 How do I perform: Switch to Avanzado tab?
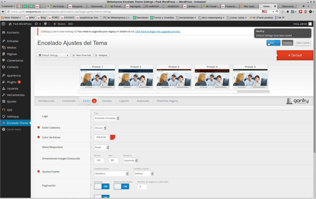(143, 101)
